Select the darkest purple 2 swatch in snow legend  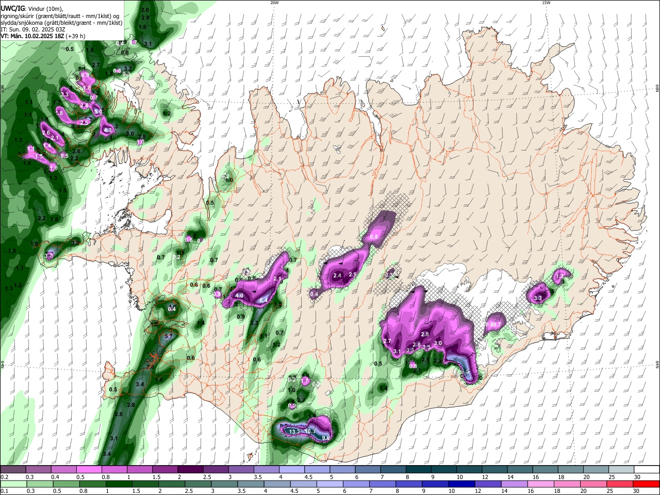[x=190, y=469]
